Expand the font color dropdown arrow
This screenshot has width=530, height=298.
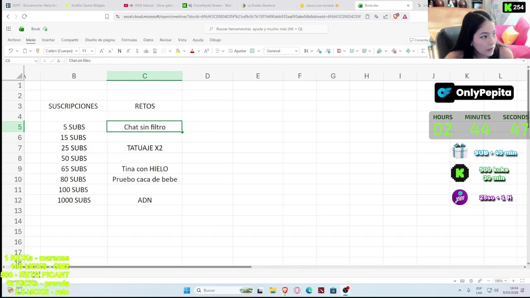(199, 51)
